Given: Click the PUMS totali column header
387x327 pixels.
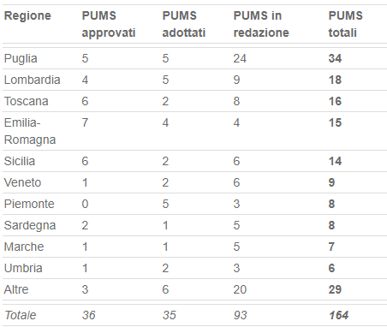Looking at the screenshot, I should pos(345,24).
